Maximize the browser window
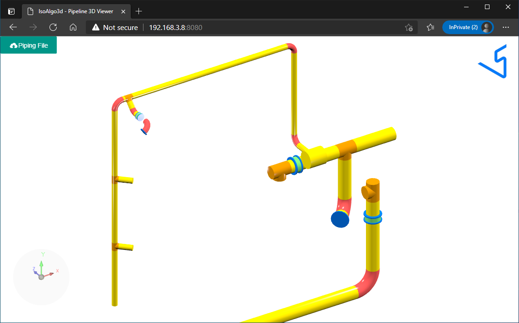 (x=487, y=7)
